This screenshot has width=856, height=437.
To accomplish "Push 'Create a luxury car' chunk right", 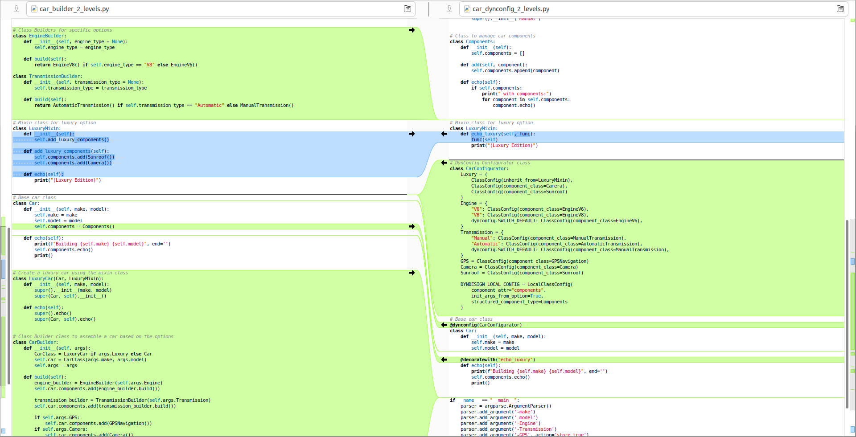I will [x=412, y=273].
